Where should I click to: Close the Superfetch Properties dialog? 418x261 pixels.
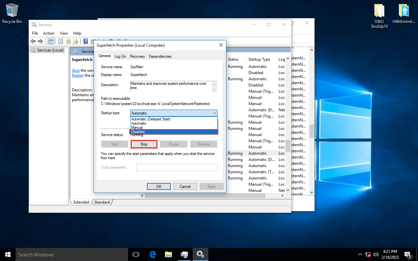coord(221,45)
